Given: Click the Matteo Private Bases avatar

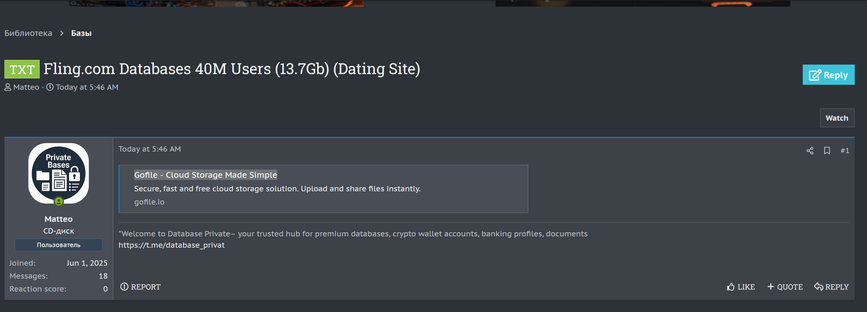Looking at the screenshot, I should coord(59,173).
